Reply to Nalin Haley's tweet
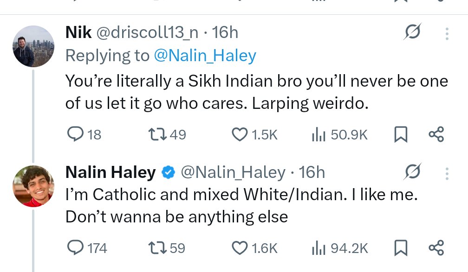The height and width of the screenshot is (272, 468). click(75, 248)
